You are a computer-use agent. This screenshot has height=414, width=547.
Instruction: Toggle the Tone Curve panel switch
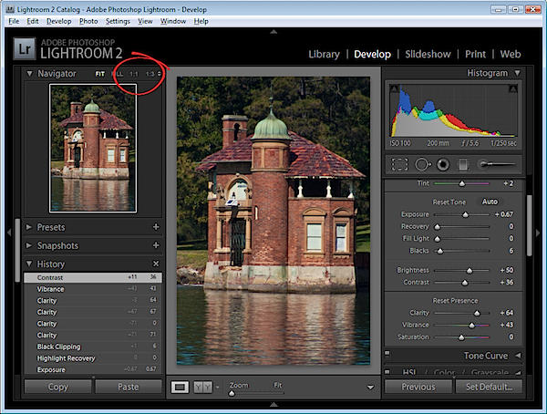387,353
